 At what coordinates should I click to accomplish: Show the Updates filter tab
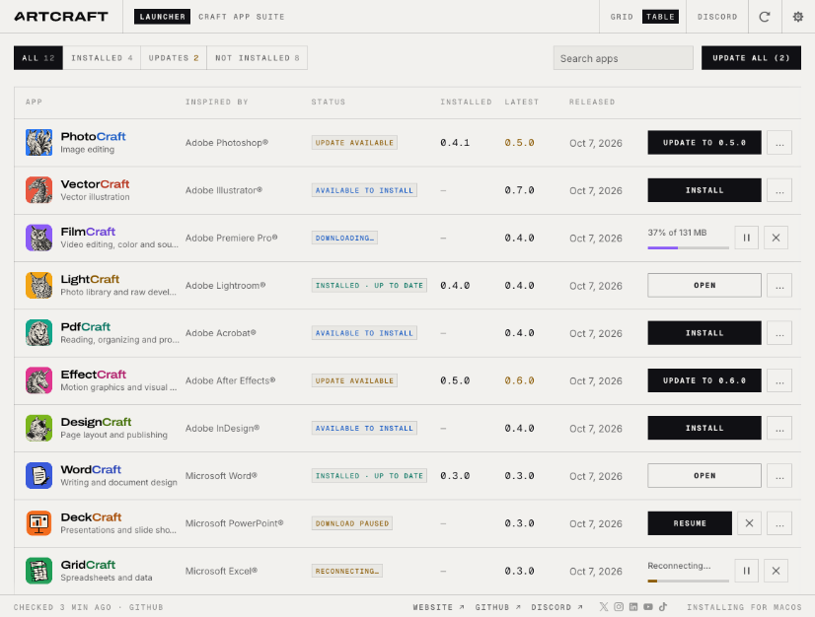tap(174, 57)
